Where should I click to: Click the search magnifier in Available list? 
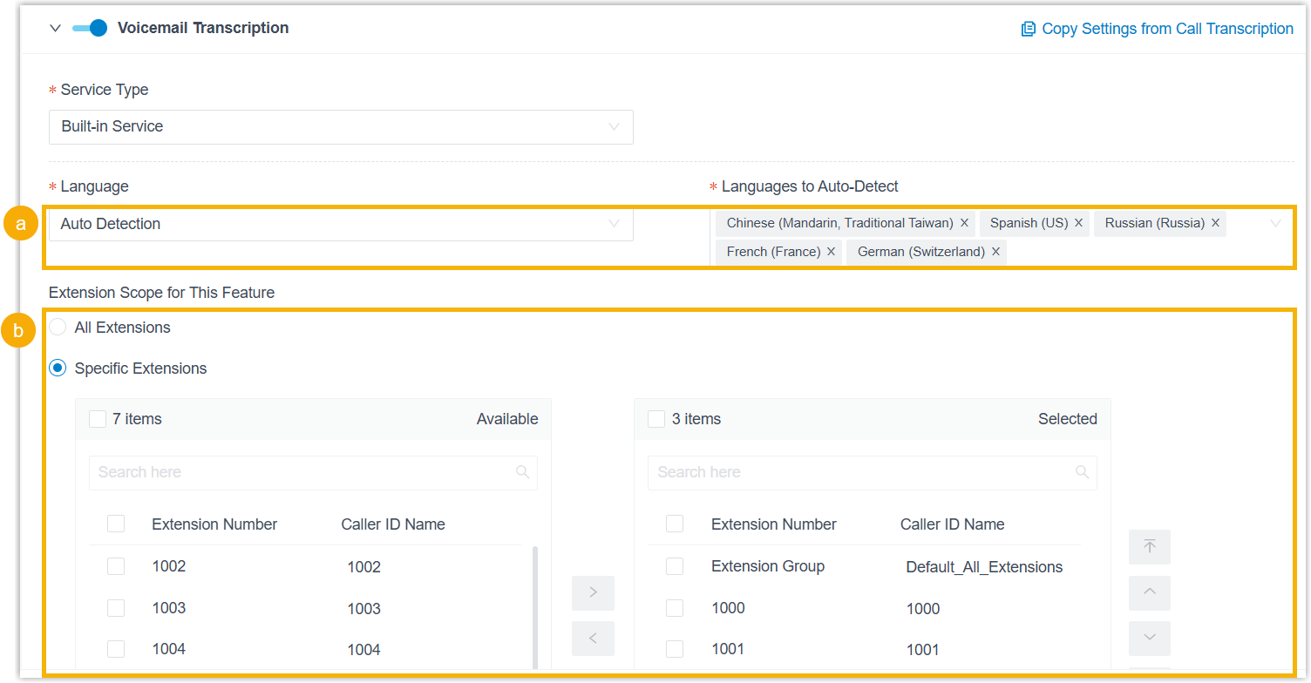[x=523, y=472]
